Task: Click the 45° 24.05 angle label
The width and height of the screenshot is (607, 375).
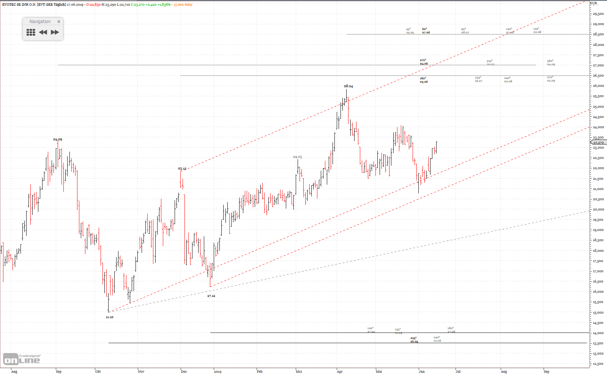Action: (x=410, y=31)
